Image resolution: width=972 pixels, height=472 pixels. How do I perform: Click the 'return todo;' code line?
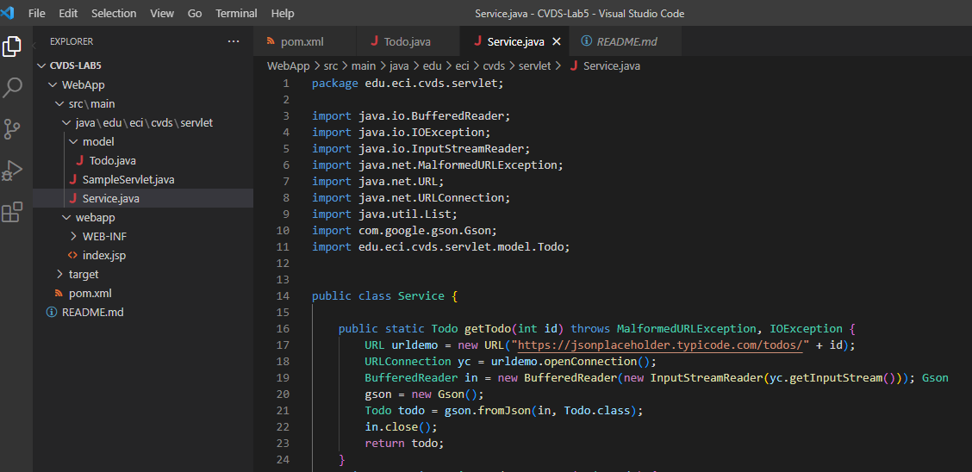pyautogui.click(x=405, y=444)
